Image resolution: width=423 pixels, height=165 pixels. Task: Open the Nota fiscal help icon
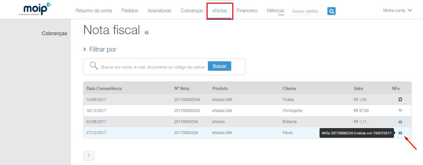coord(146,33)
